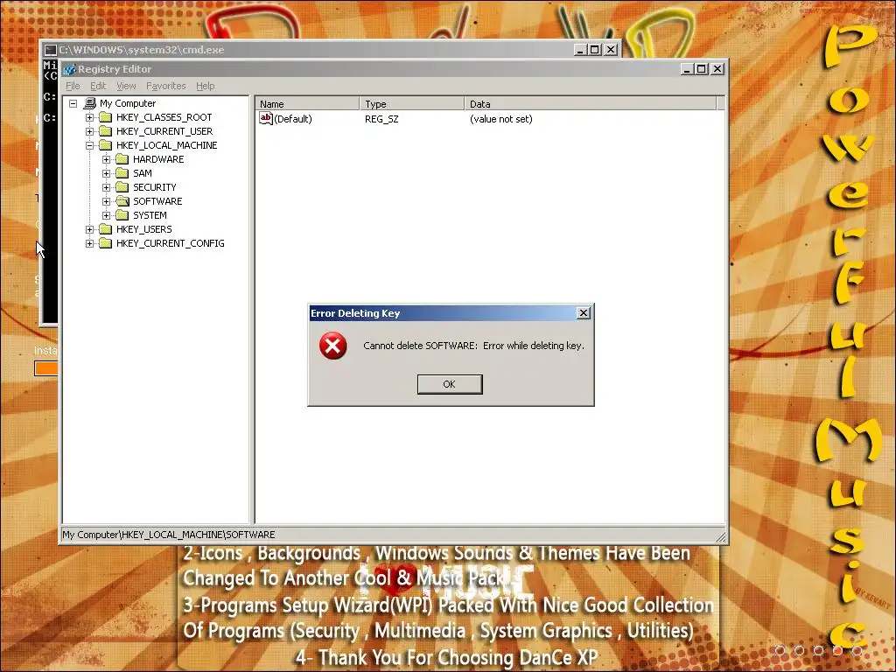Open the Help menu in Registry Editor
This screenshot has width=896, height=672.
[x=205, y=86]
